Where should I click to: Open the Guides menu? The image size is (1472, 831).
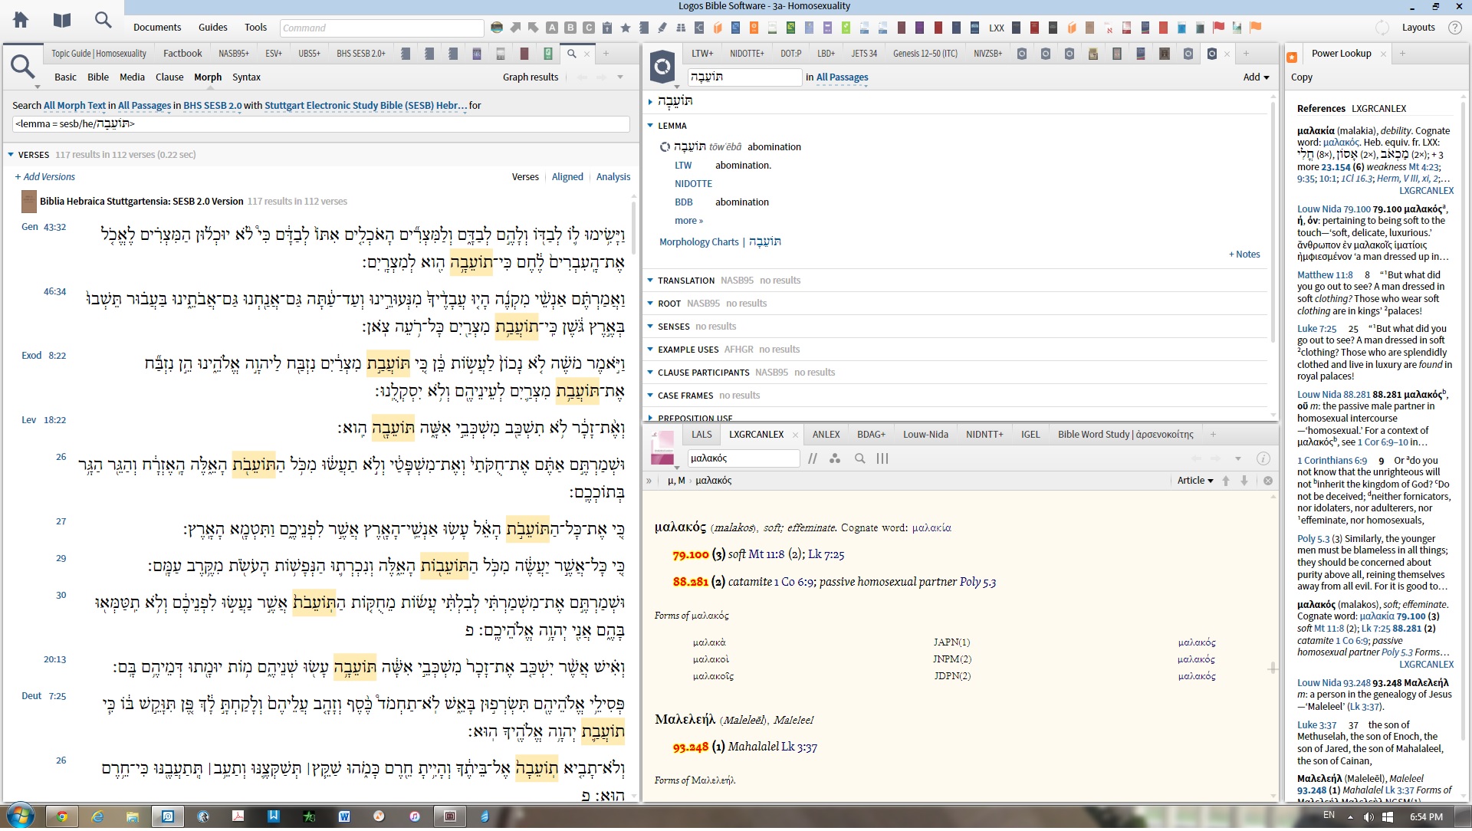(212, 28)
